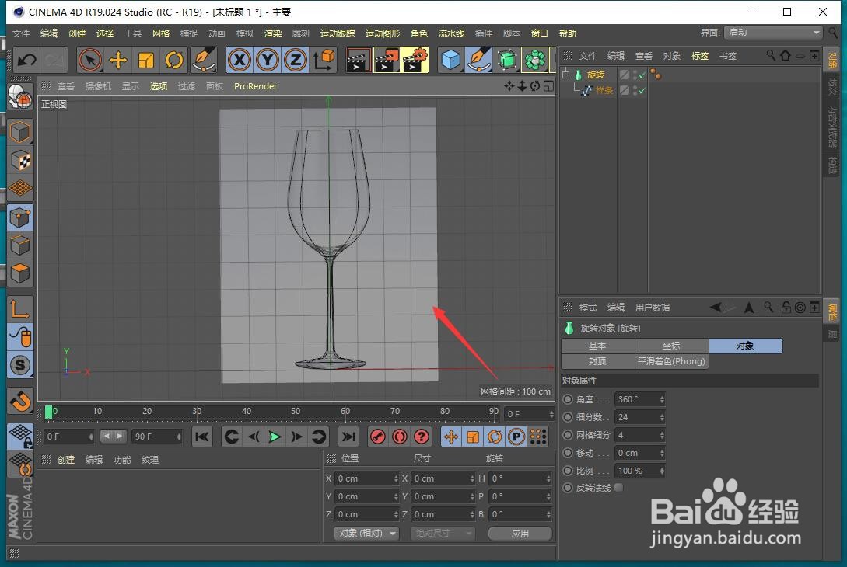Go to end of timeline button

(x=349, y=437)
